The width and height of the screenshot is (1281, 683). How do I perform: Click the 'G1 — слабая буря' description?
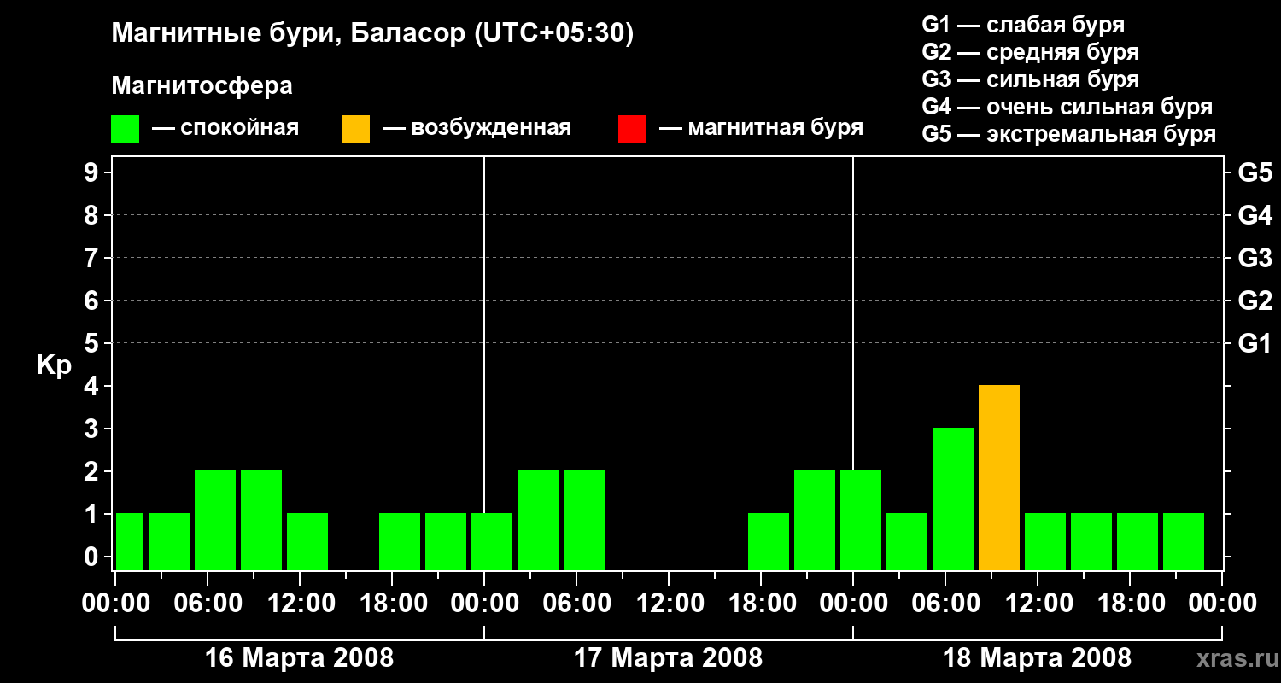(x=1023, y=25)
